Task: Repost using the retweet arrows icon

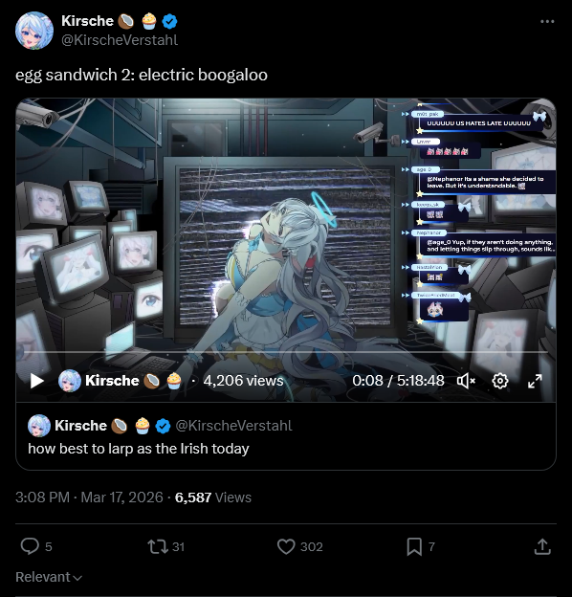Action: click(x=158, y=546)
